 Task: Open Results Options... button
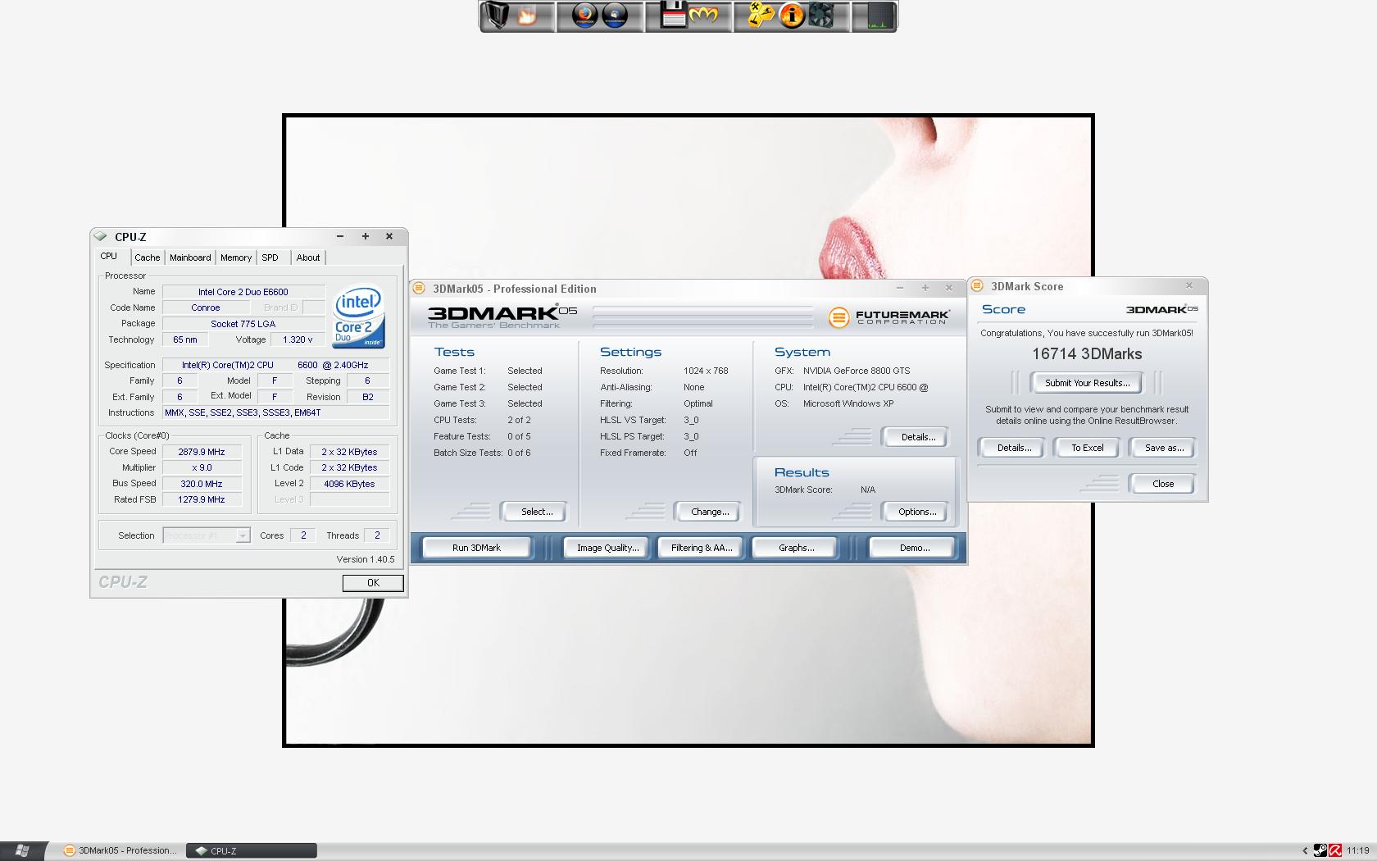pyautogui.click(x=917, y=512)
